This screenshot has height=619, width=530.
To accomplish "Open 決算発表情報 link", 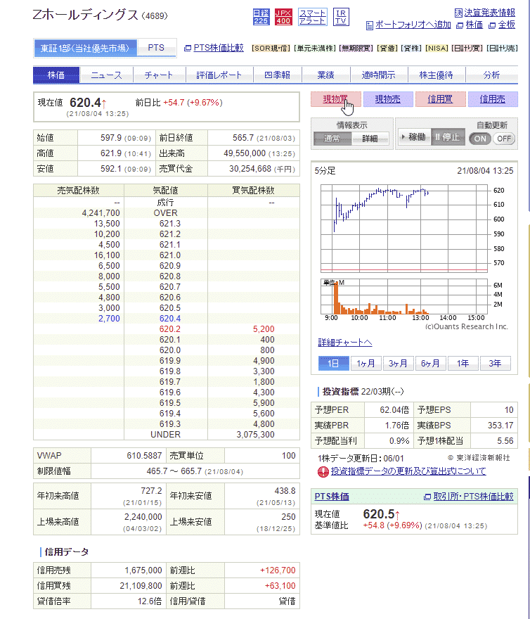I will pyautogui.click(x=484, y=13).
